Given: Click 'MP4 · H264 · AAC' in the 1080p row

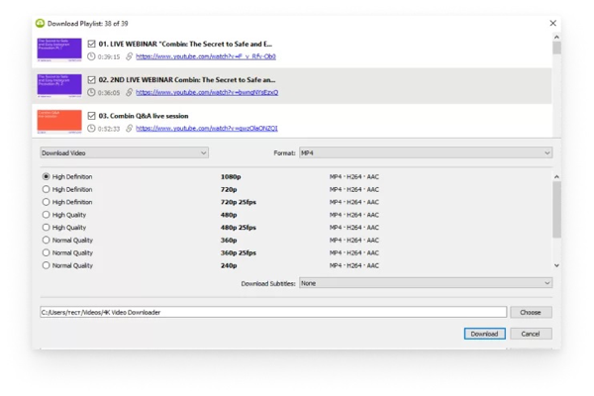Looking at the screenshot, I should click(354, 176).
